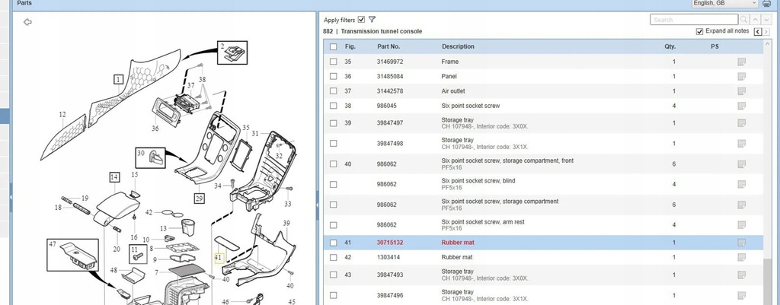The height and width of the screenshot is (305, 780).
Task: Toggle the Apply filters checkbox
Action: (x=361, y=19)
